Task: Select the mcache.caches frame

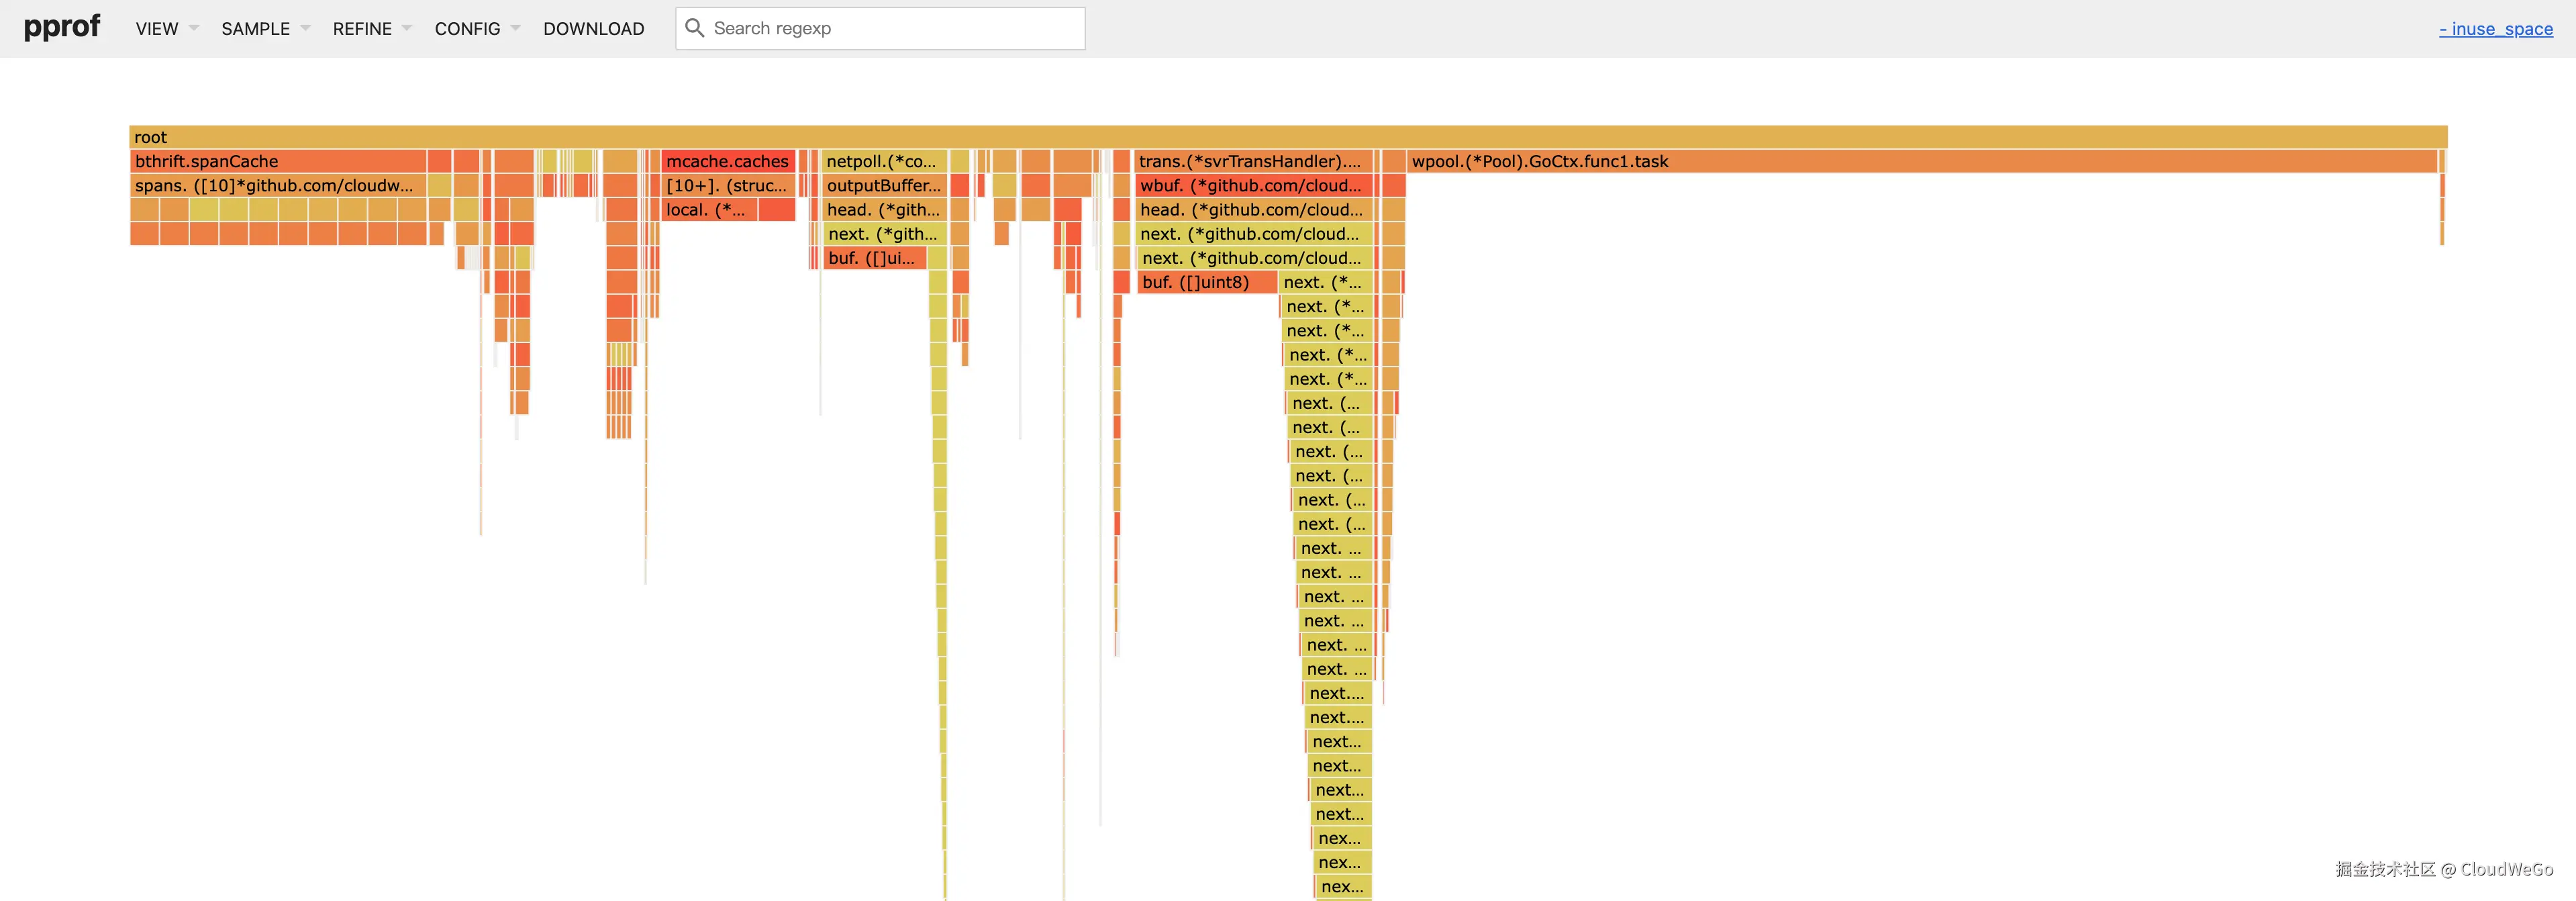Action: (x=727, y=161)
